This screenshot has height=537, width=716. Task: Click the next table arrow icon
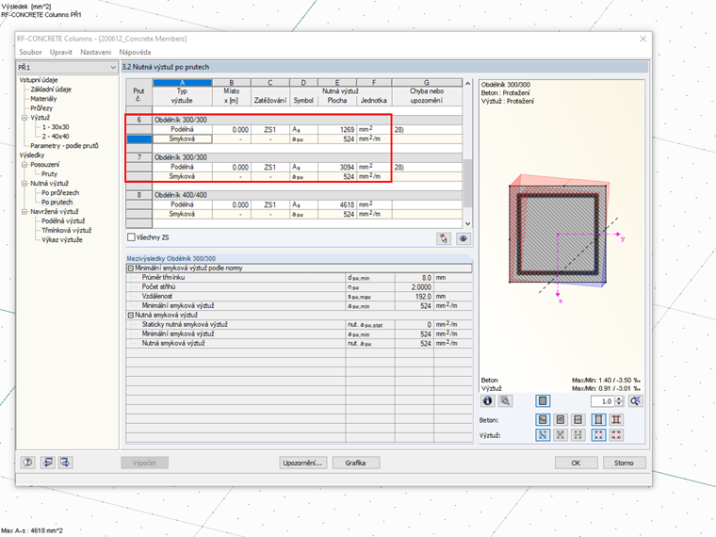pos(65,463)
